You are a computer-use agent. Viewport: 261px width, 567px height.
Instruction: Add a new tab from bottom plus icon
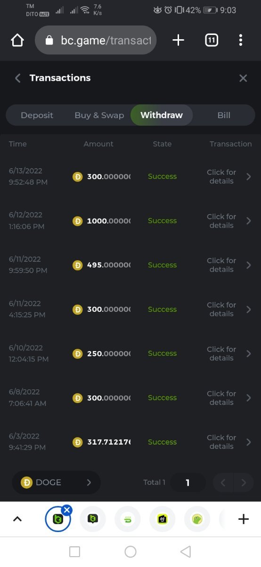point(243,519)
